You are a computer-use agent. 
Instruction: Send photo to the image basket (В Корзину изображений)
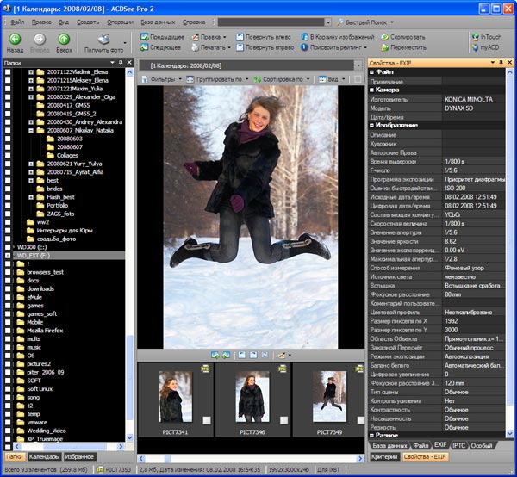(x=332, y=37)
